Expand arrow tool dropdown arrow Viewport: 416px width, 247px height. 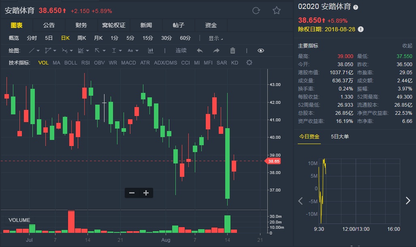(104, 51)
